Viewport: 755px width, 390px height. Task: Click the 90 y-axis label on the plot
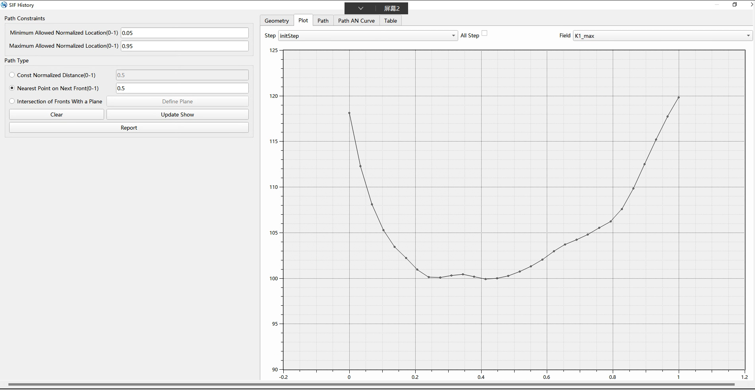[x=275, y=369]
